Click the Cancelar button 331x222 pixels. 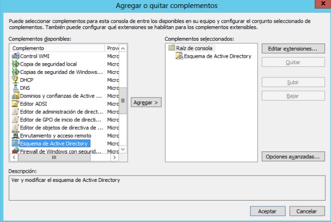click(307, 211)
